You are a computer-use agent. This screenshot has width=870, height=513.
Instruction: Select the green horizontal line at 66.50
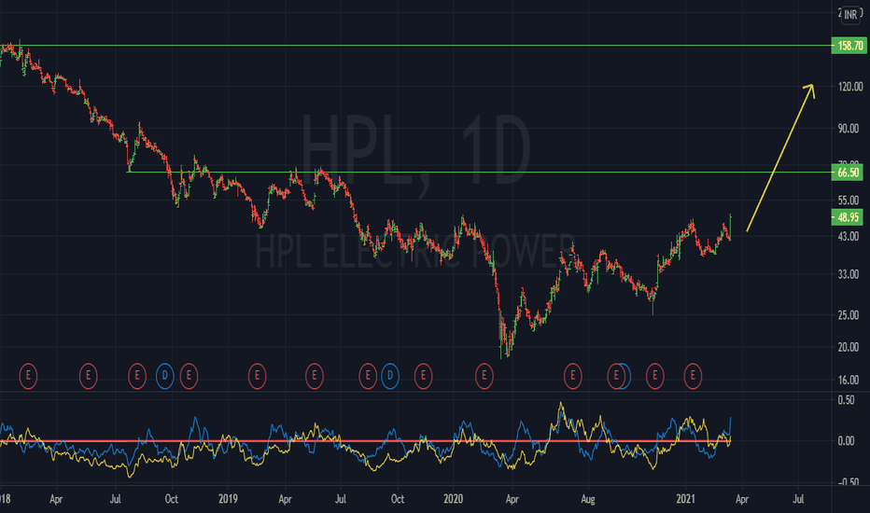[480, 173]
